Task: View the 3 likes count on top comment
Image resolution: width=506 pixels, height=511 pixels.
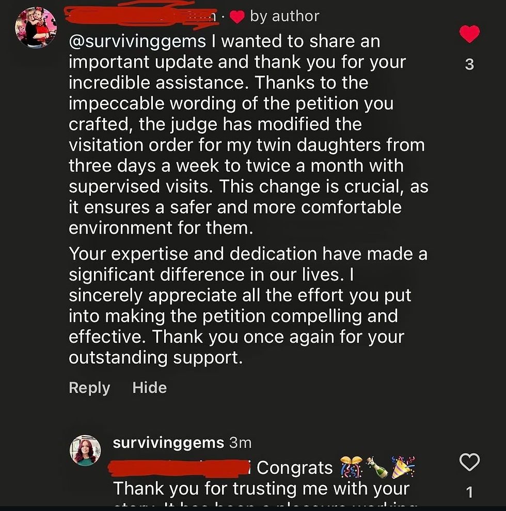Action: tap(469, 65)
